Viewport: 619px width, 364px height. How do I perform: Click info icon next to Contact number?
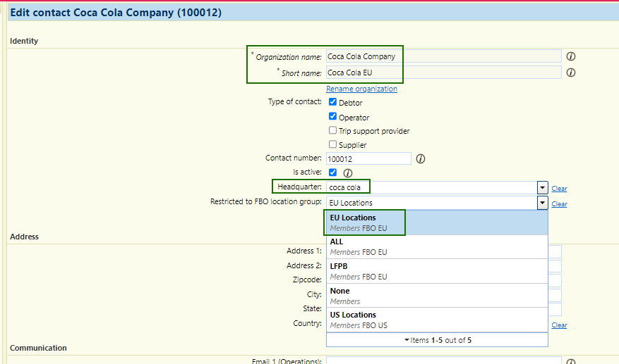[421, 158]
